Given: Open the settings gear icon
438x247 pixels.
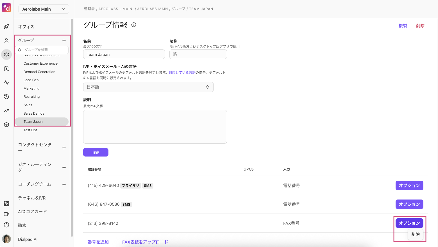Looking at the screenshot, I should [x=6, y=55].
